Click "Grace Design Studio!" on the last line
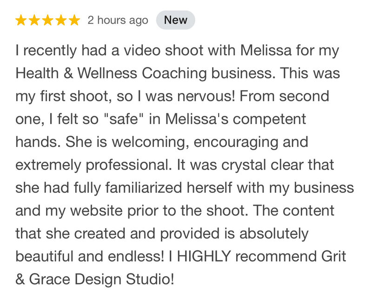Image resolution: width=372 pixels, height=290 pixels. (x=101, y=279)
